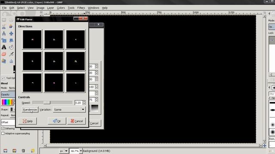The image size is (275, 154).
Task: Select the Scissors Select tool
Action: 4,27
